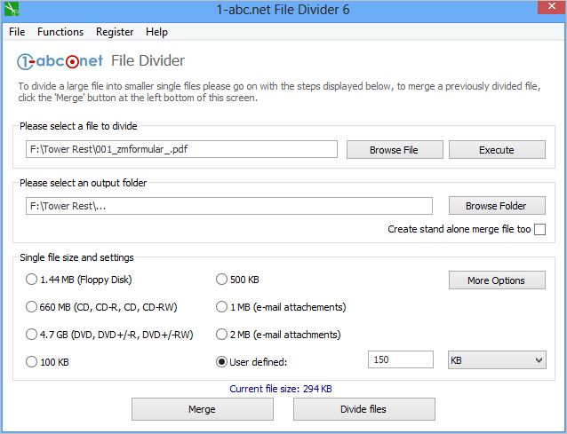Open the Register menu
Viewport: 567px width, 434px height.
coord(114,32)
